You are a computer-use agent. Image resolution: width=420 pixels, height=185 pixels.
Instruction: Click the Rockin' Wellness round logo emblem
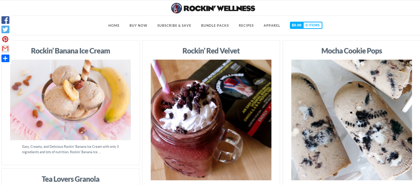pyautogui.click(x=176, y=8)
